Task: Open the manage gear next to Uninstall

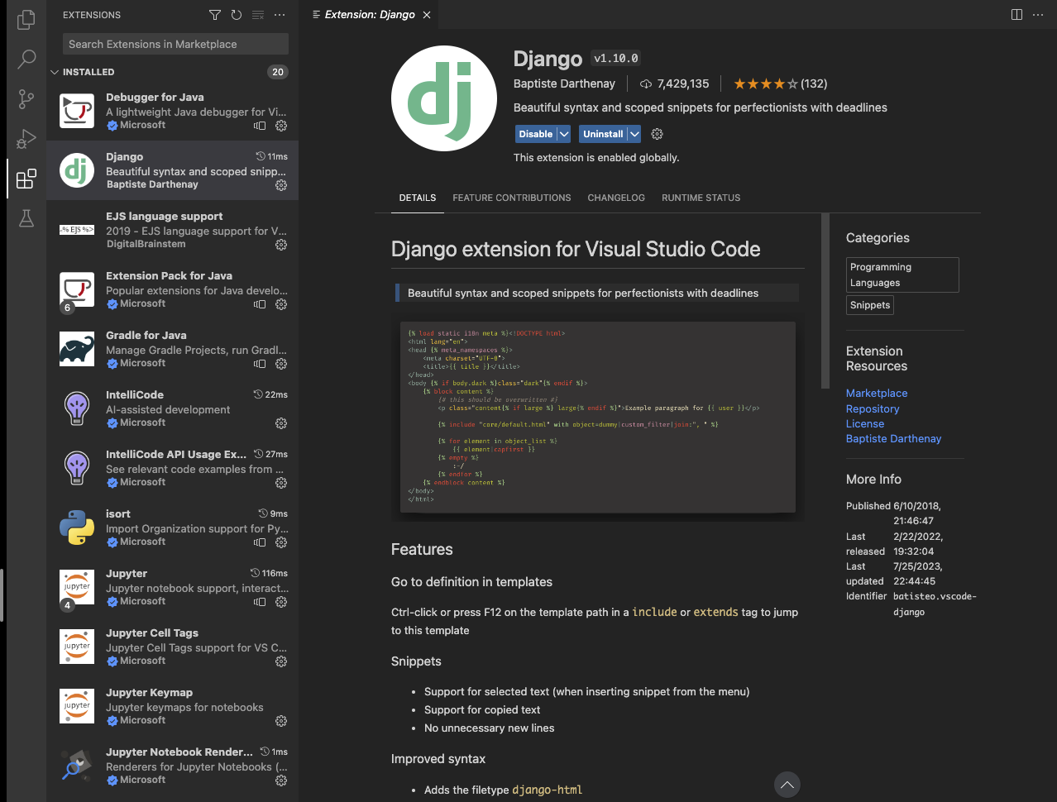Action: 658,134
